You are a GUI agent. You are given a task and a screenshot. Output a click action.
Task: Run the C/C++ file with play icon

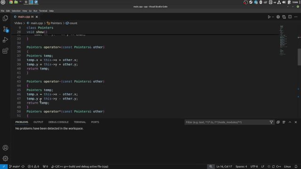pyautogui.click(x=269, y=17)
